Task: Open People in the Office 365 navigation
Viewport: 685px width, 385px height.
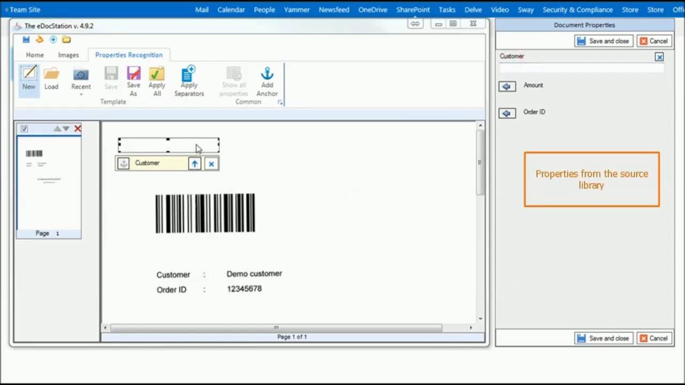Action: (x=264, y=10)
